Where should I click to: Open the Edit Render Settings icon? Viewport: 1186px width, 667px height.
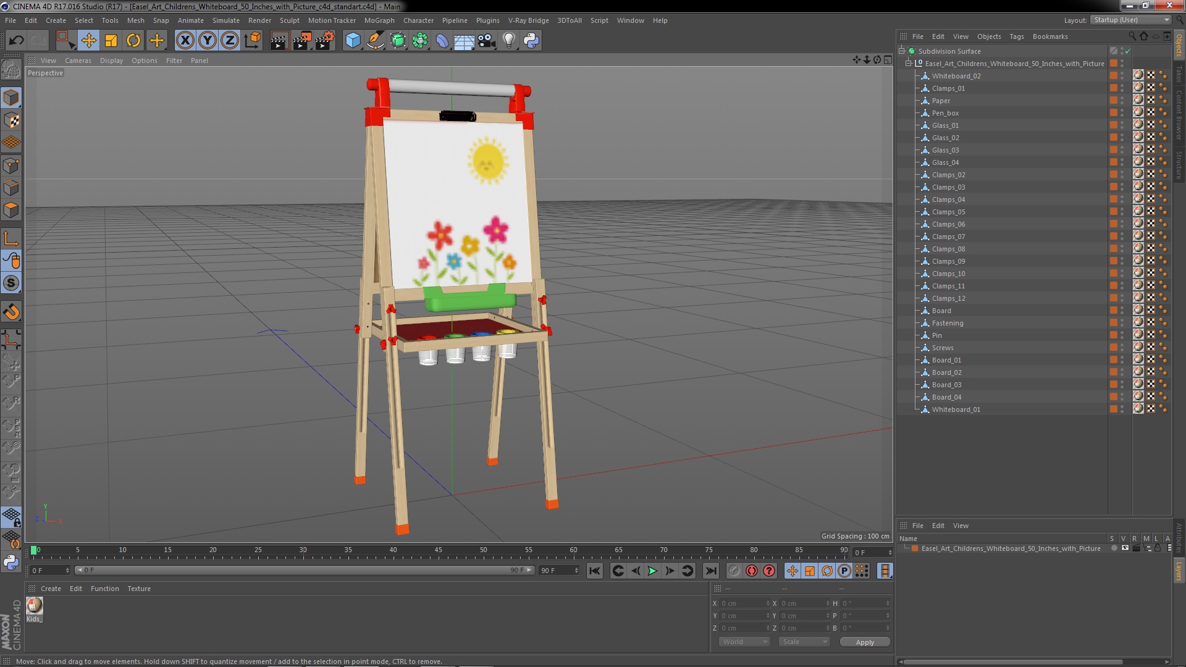pyautogui.click(x=325, y=41)
